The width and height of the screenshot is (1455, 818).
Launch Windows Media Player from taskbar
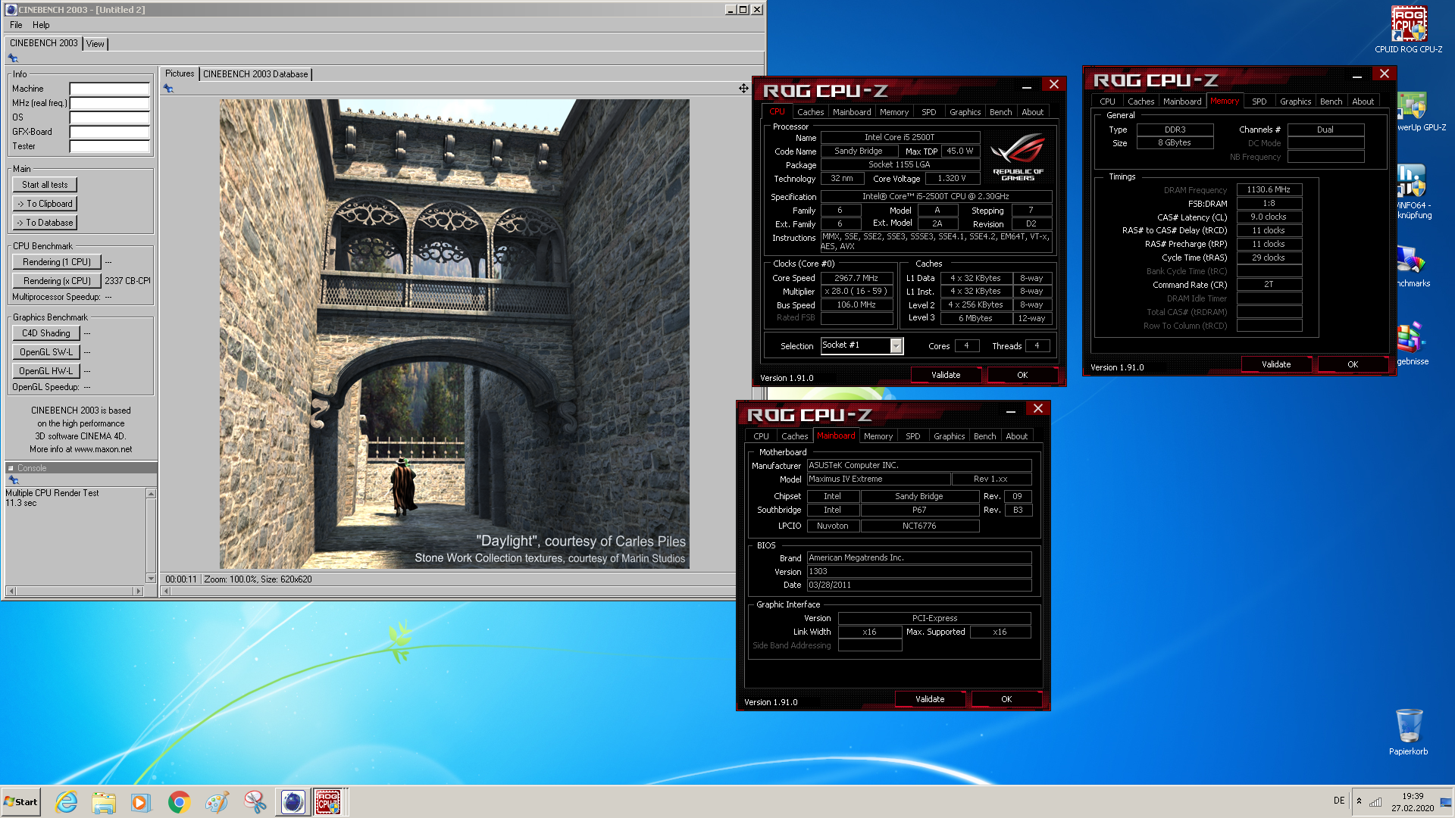(x=141, y=801)
